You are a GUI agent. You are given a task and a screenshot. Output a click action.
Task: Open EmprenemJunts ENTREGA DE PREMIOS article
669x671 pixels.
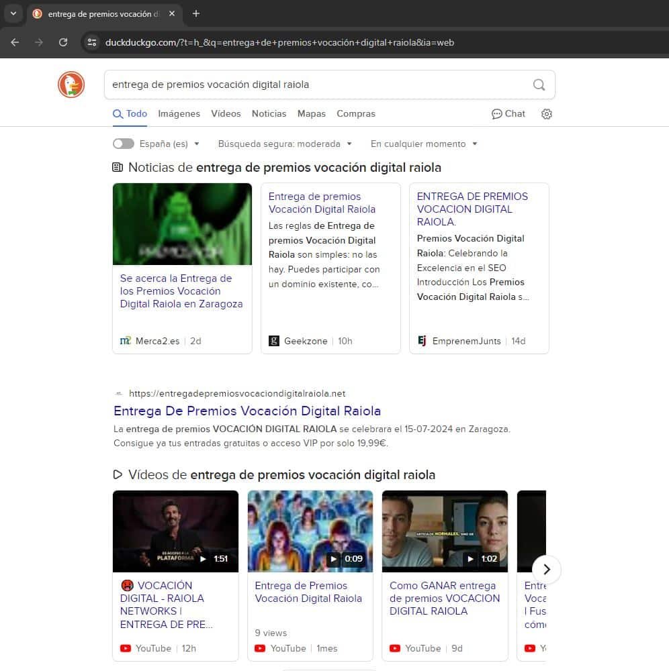click(472, 209)
